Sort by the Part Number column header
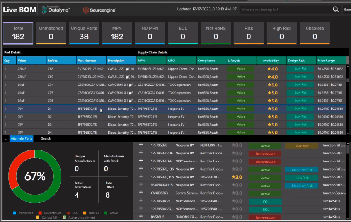 (x=91, y=60)
